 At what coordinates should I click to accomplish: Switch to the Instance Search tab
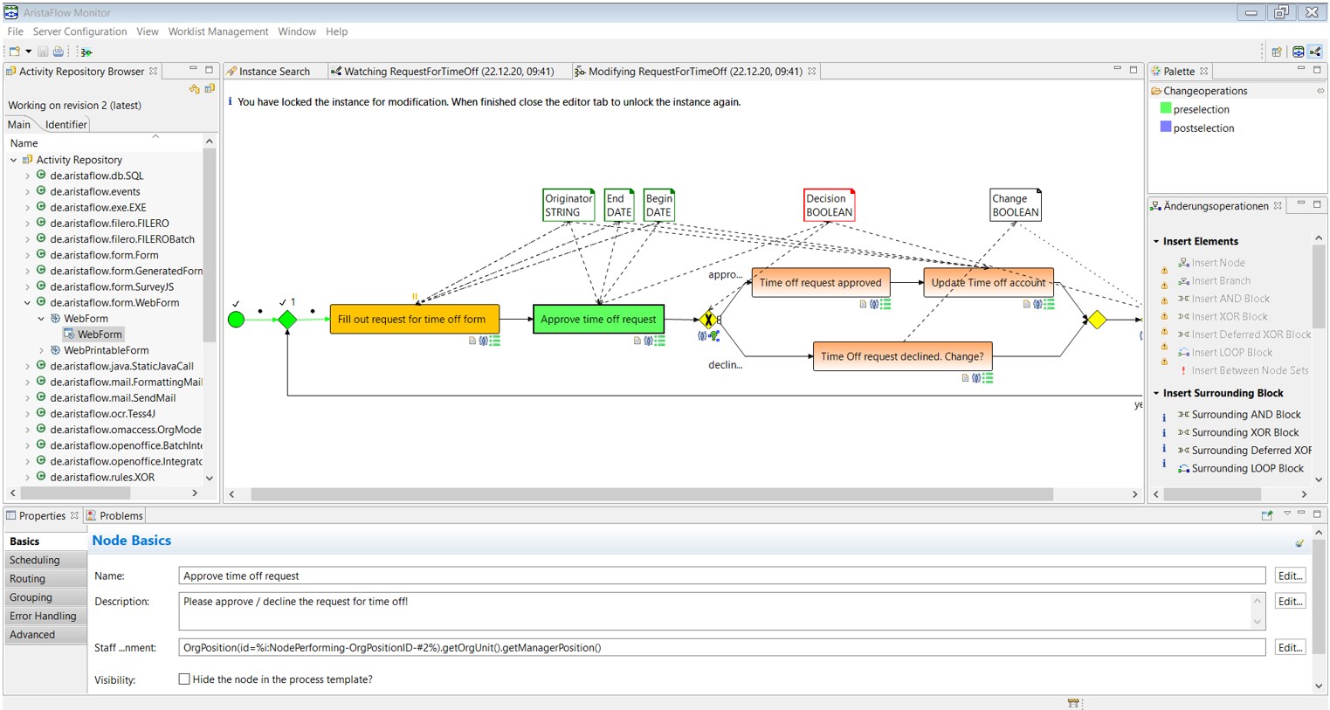(x=274, y=72)
